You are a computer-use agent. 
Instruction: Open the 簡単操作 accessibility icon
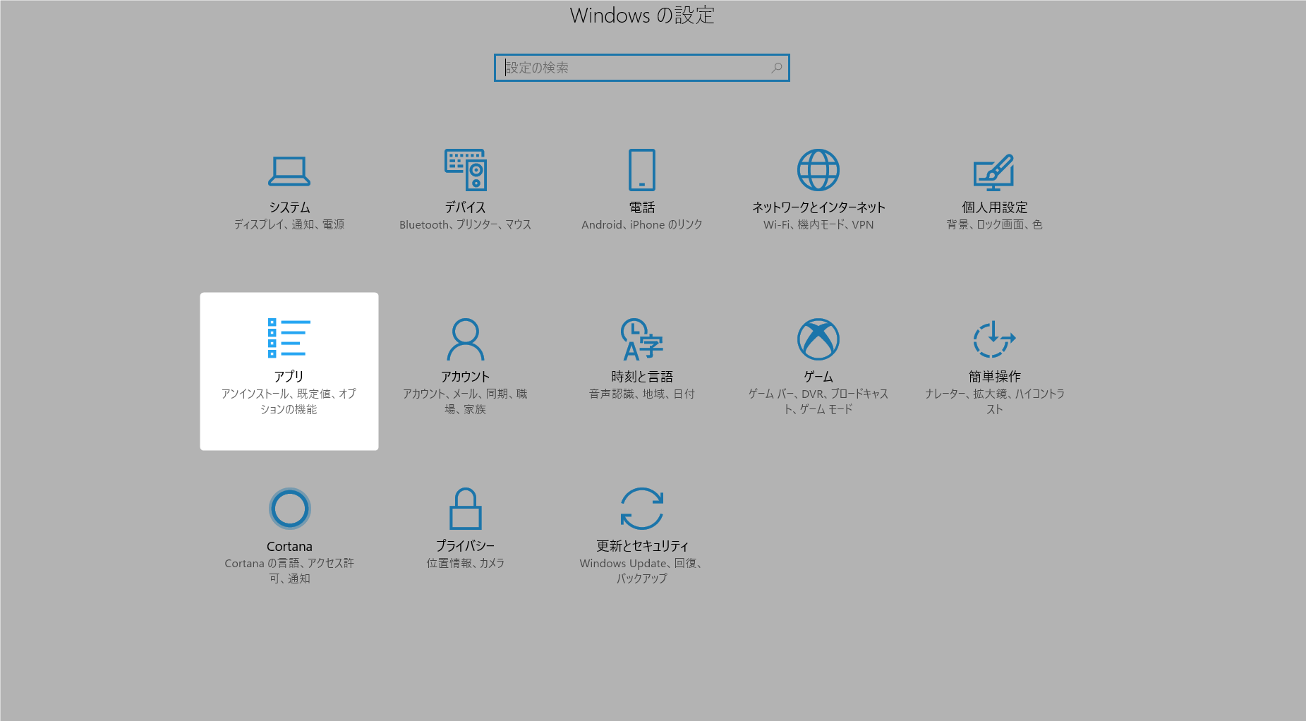point(994,339)
